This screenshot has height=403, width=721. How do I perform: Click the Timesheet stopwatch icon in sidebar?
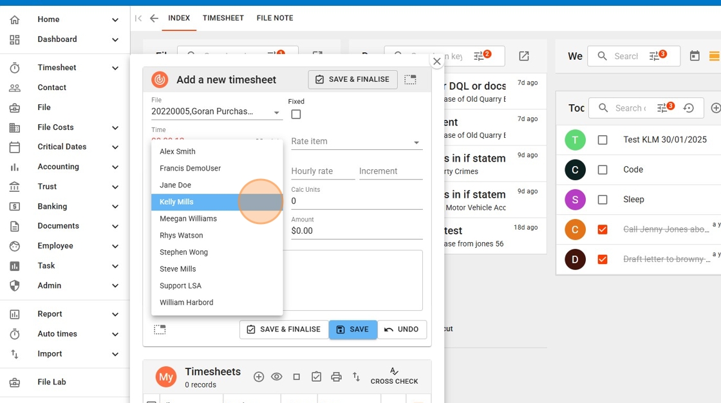pos(15,68)
